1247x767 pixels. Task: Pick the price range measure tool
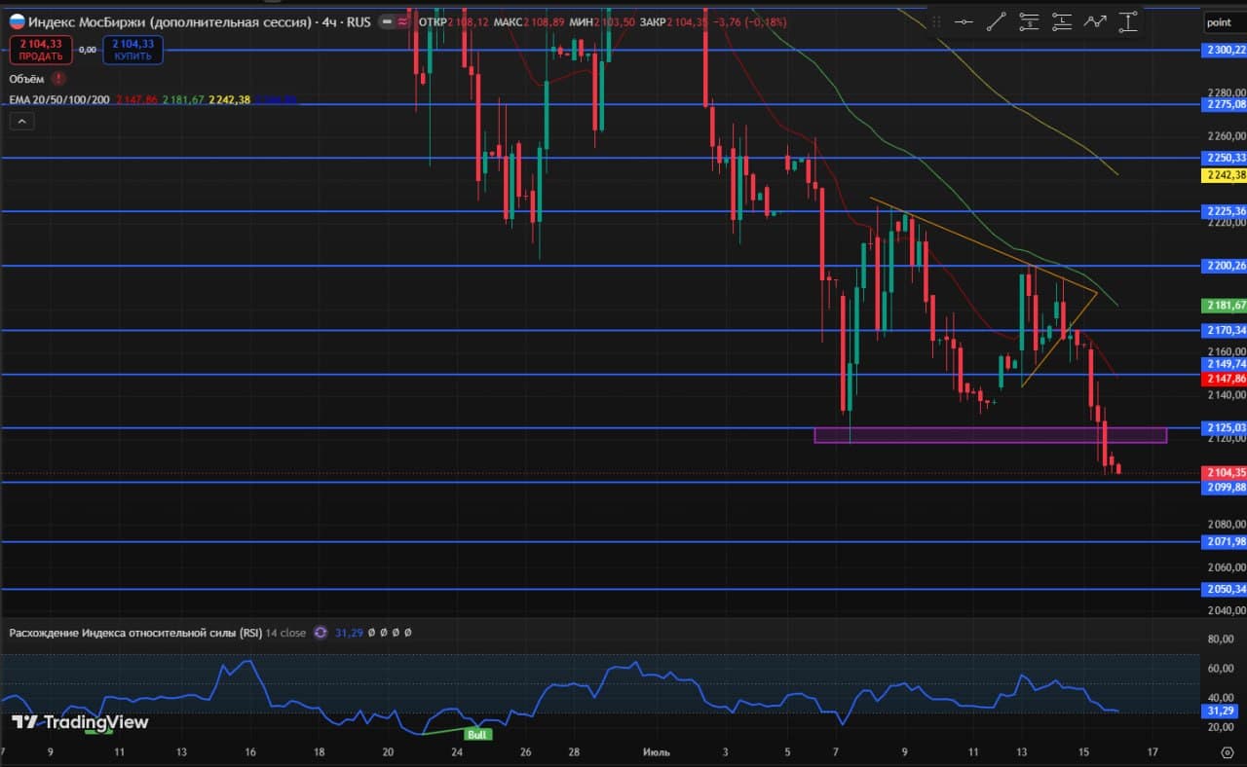pyautogui.click(x=1128, y=21)
